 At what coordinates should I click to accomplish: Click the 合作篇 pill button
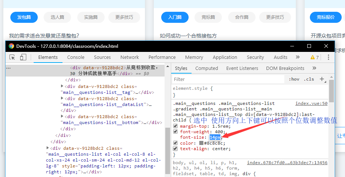click(242, 17)
